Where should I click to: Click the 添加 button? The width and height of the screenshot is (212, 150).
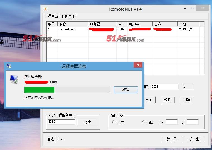[149, 100]
